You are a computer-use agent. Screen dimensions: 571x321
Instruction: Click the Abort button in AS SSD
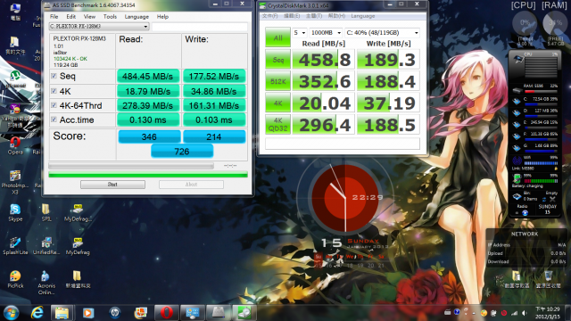coord(191,185)
